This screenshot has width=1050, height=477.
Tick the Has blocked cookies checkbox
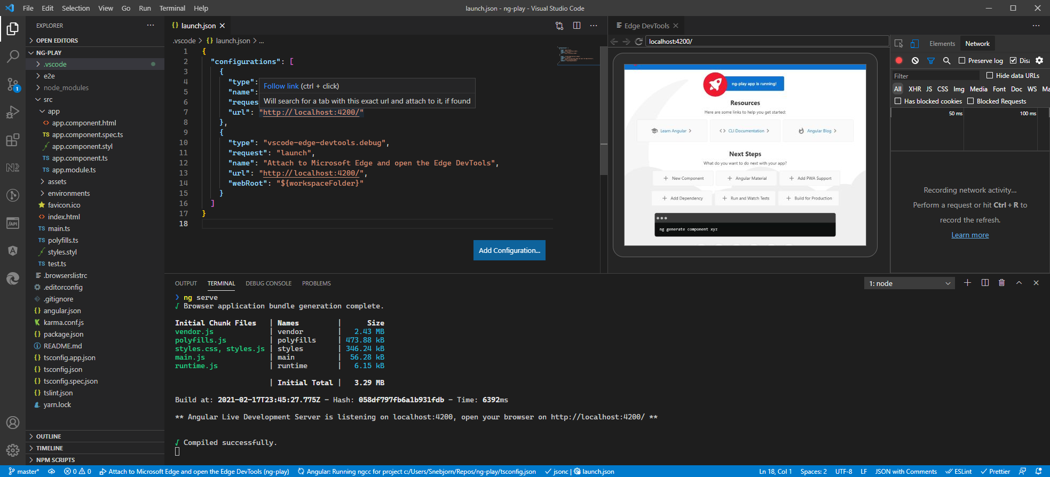tap(898, 101)
